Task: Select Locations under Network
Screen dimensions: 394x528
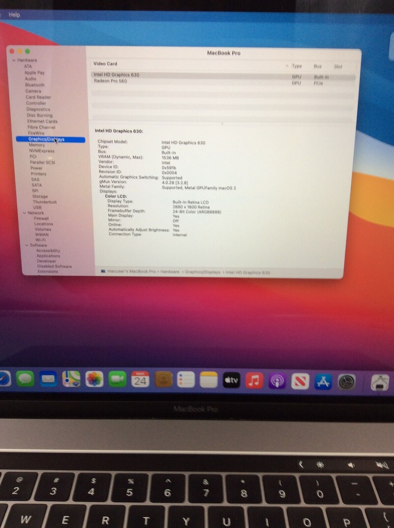Action: 44,224
